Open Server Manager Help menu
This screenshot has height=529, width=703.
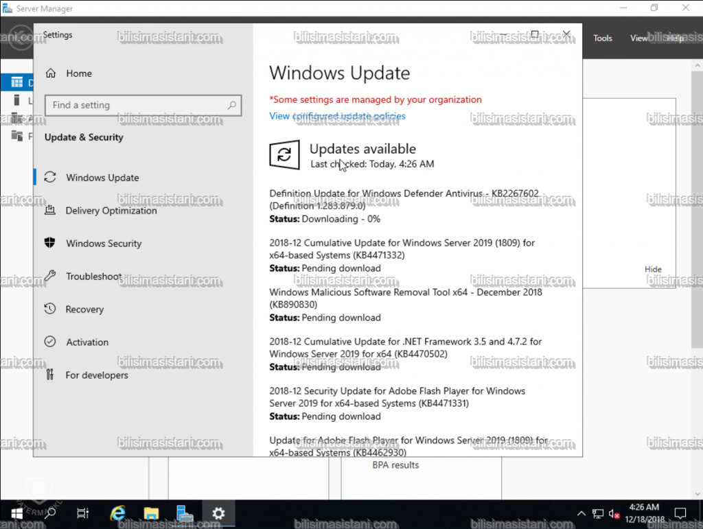click(x=676, y=38)
